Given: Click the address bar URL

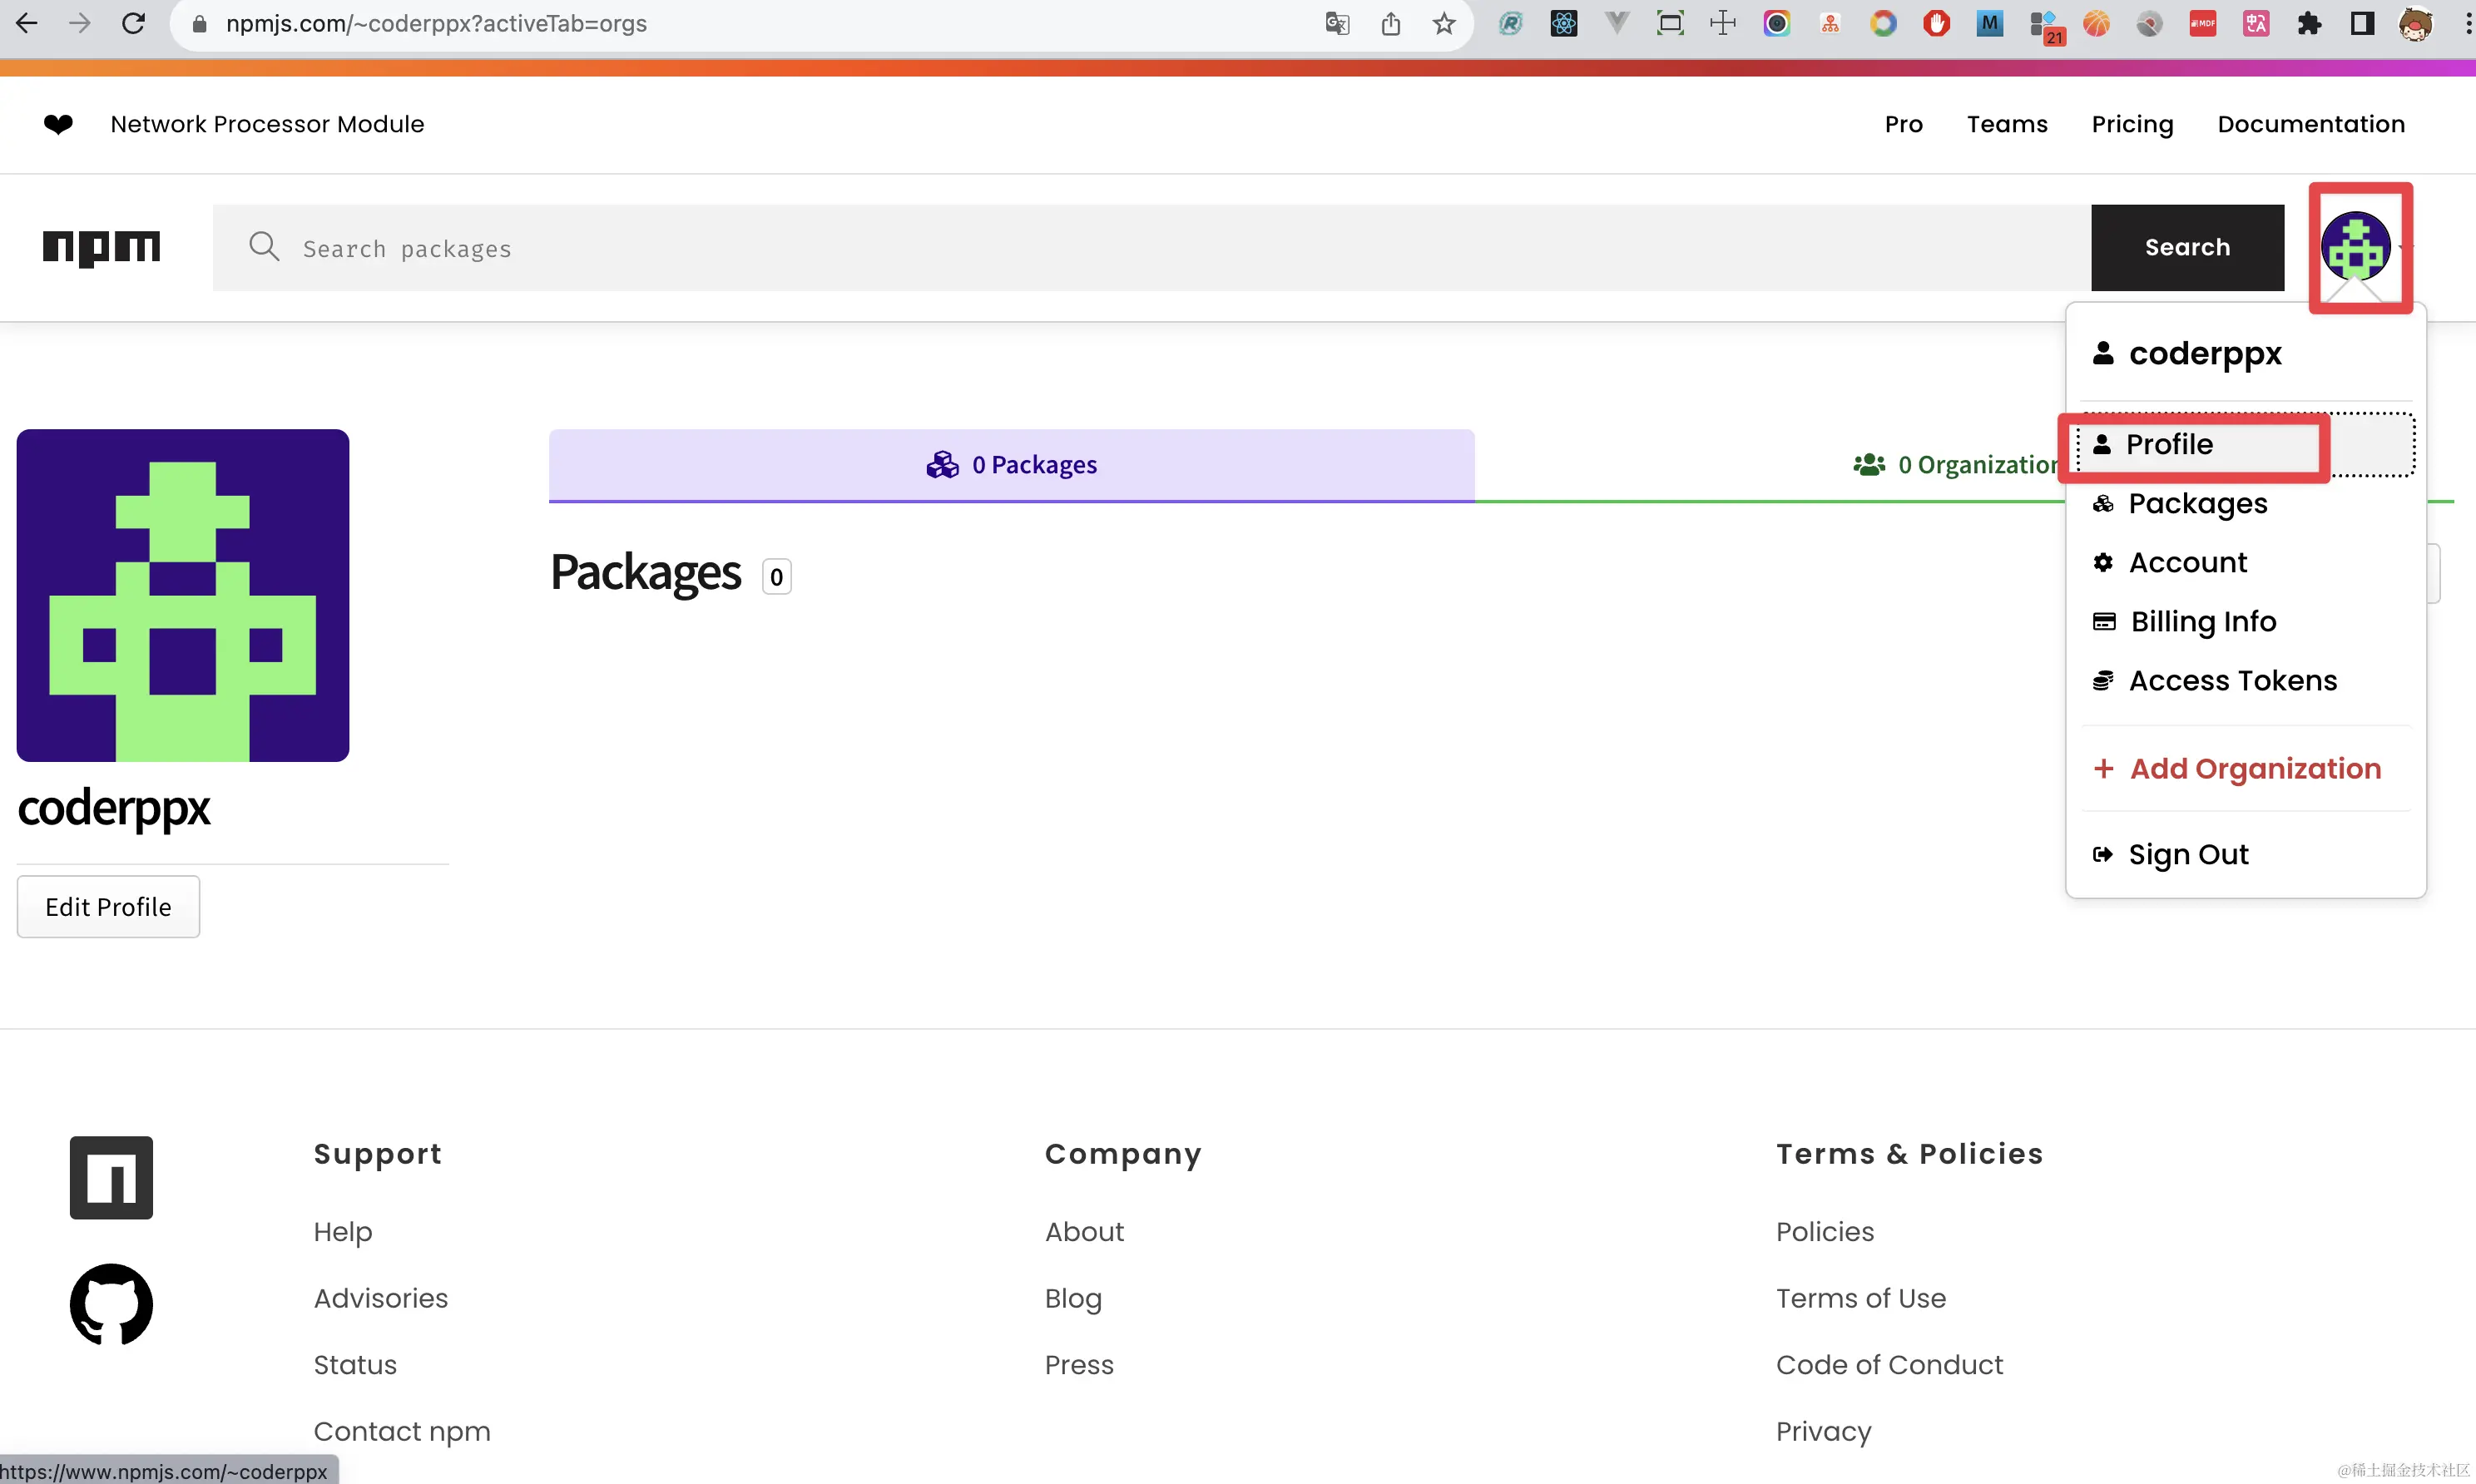Looking at the screenshot, I should [x=436, y=23].
